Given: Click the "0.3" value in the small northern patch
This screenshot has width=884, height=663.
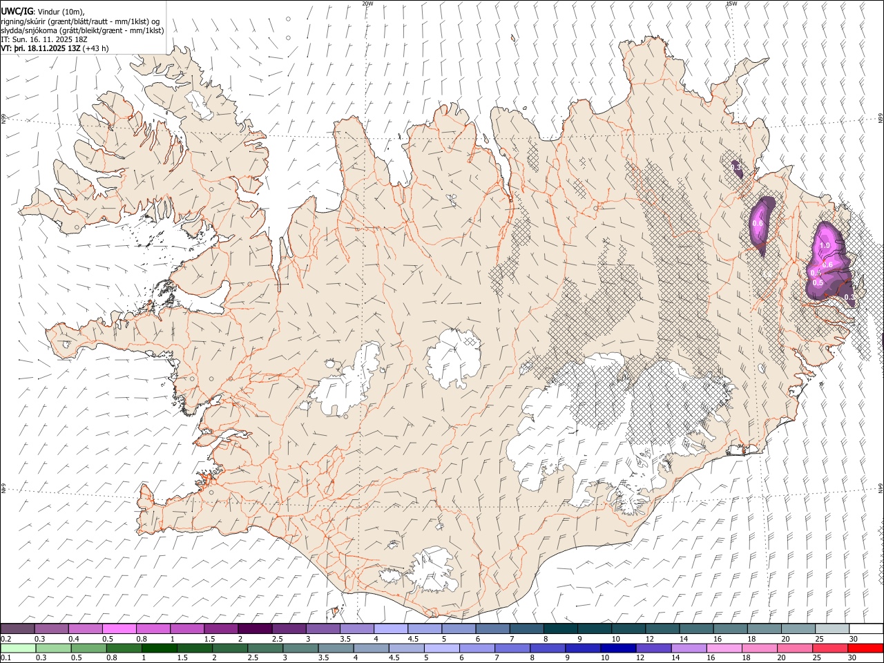Looking at the screenshot, I should tap(736, 167).
